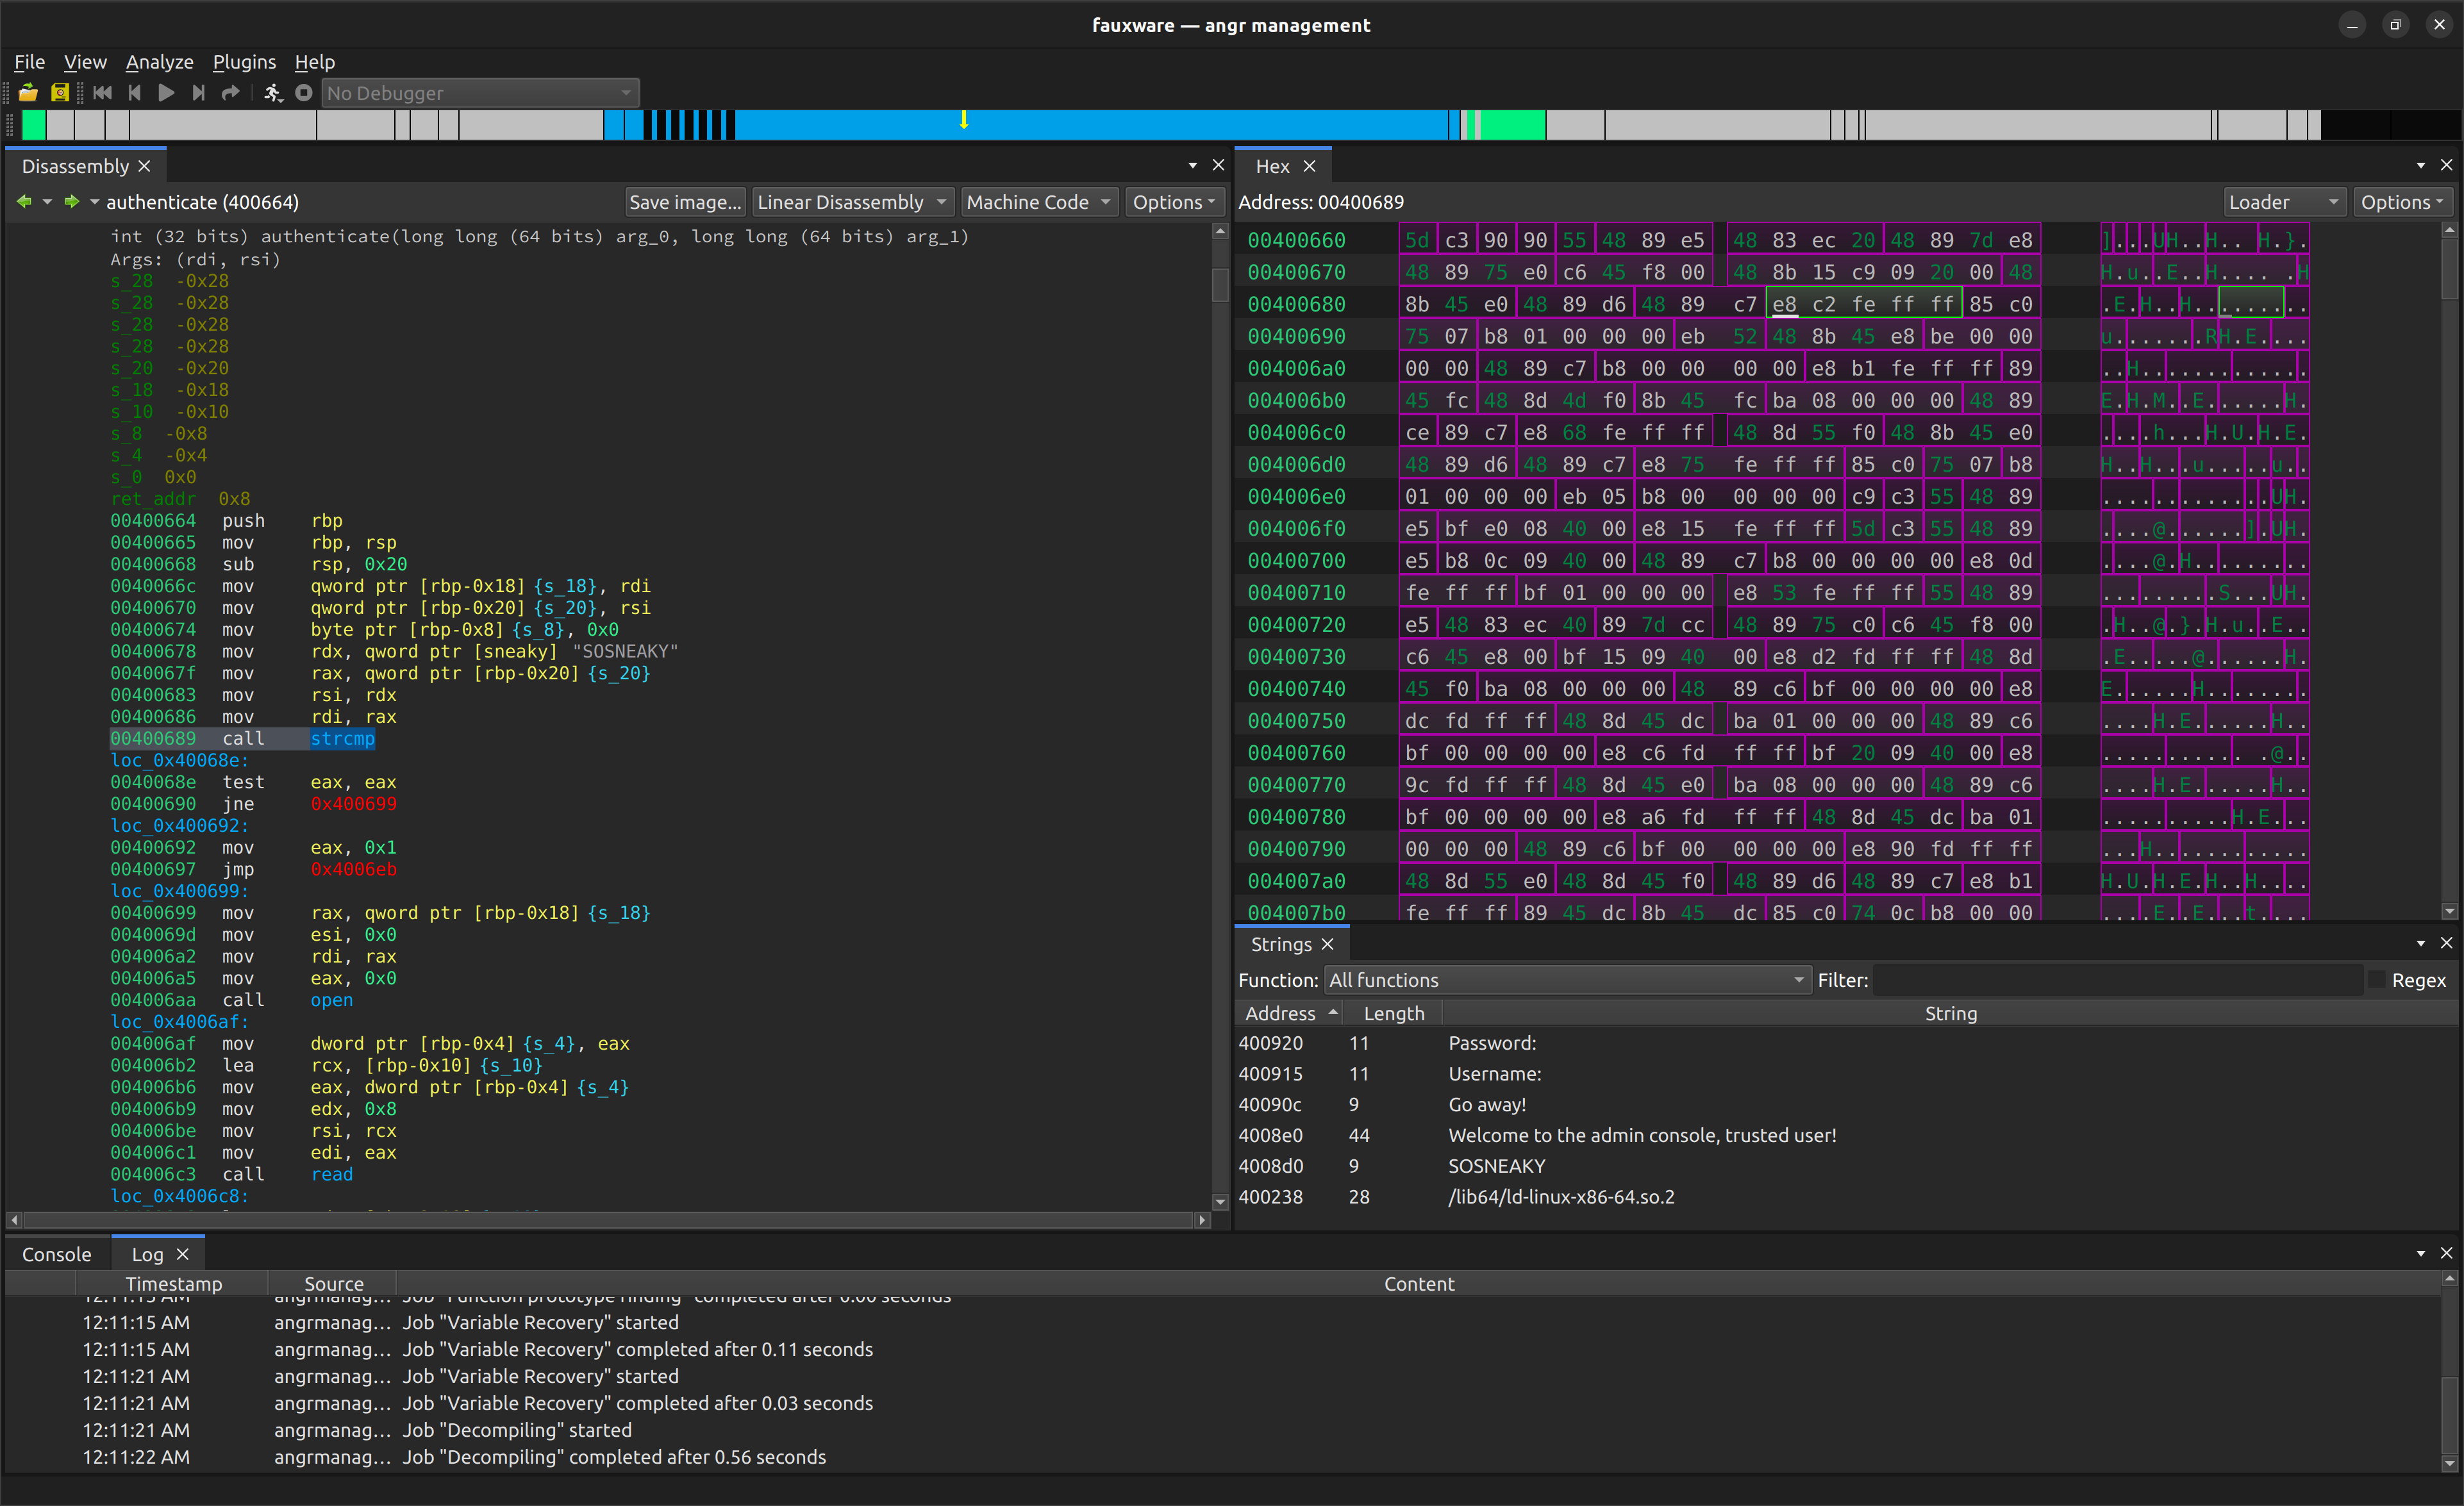The image size is (2464, 1506).
Task: Click the save database toolbar icon
Action: tap(60, 92)
